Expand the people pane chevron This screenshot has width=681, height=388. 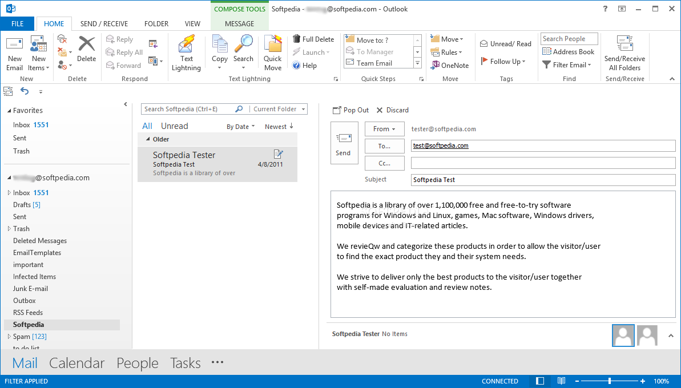pyautogui.click(x=671, y=336)
